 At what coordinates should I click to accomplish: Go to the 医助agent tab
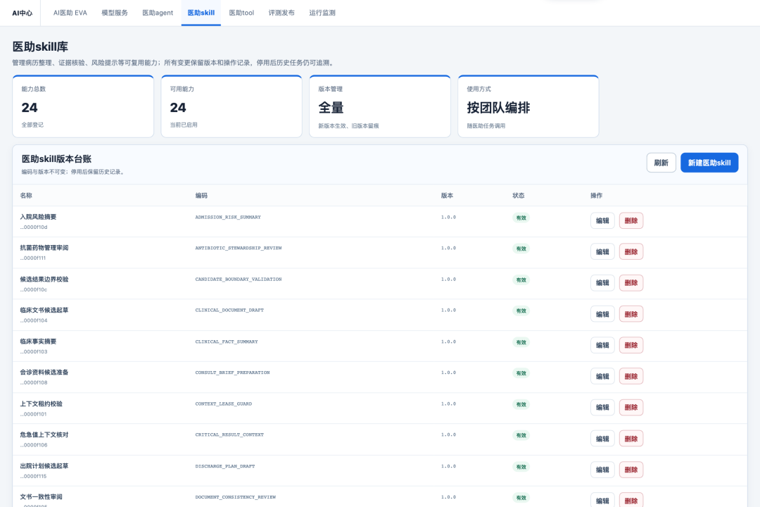coord(158,13)
